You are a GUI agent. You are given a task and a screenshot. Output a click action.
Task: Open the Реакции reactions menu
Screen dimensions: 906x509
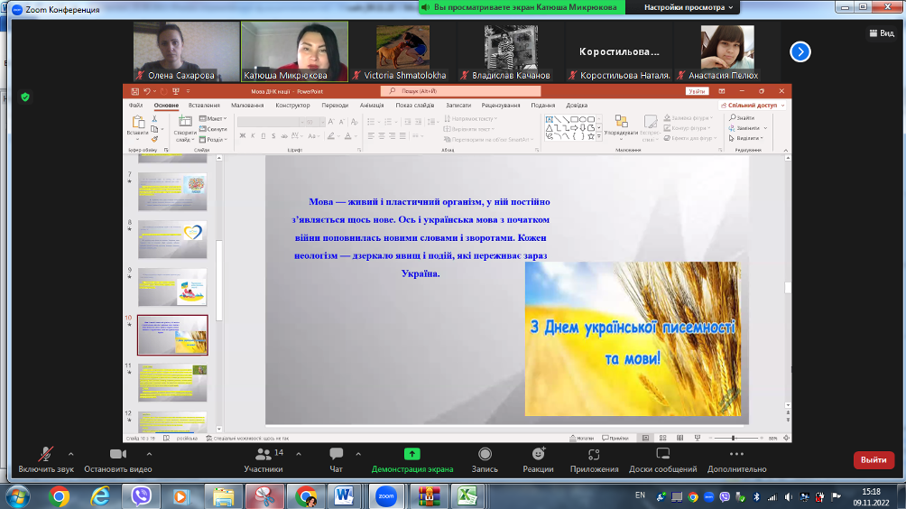(x=538, y=454)
